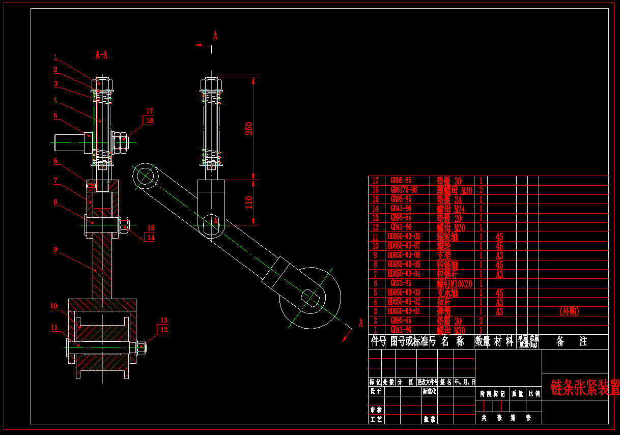This screenshot has width=620, height=435.
Task: Click the 250 dimension text
Action: 249,128
